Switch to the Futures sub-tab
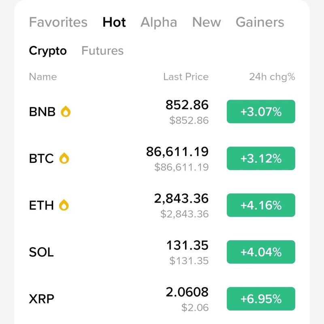 (x=102, y=51)
